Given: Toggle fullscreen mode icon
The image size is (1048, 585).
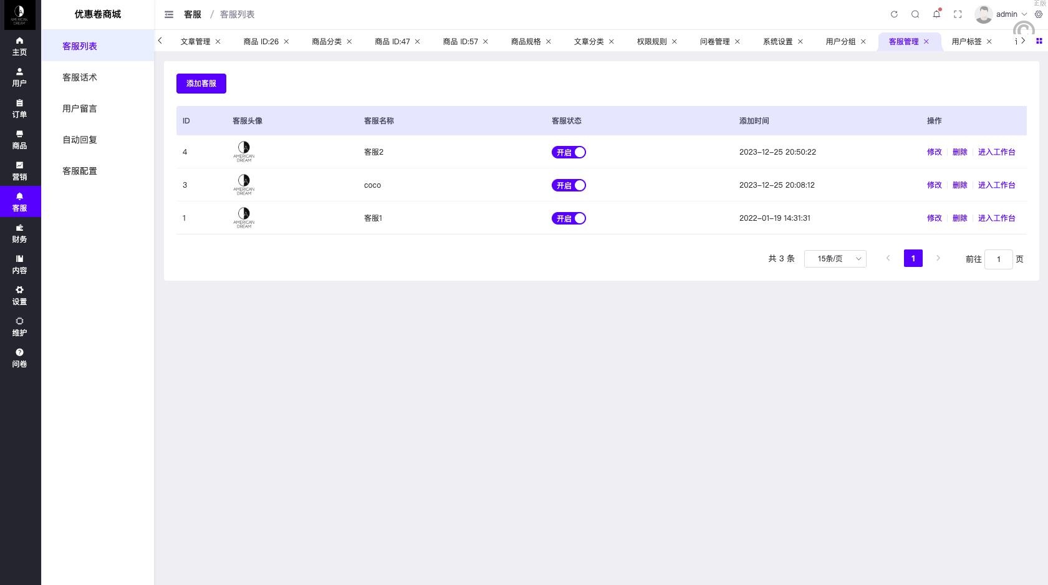Looking at the screenshot, I should point(958,14).
